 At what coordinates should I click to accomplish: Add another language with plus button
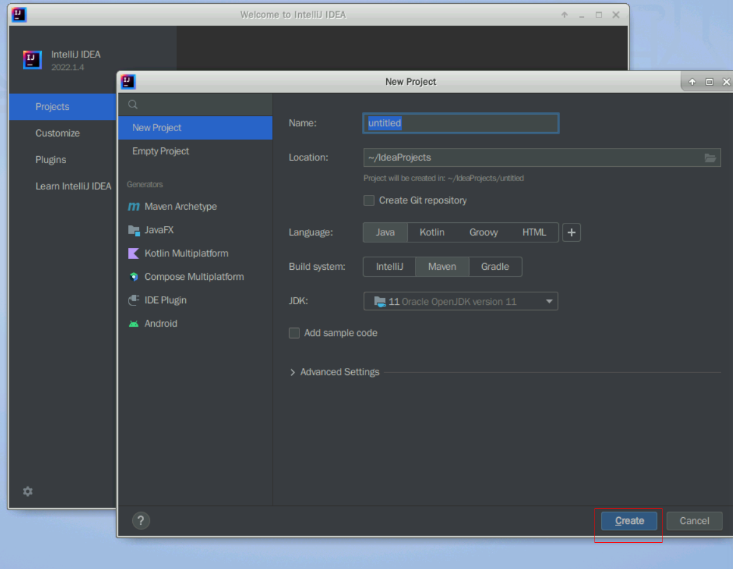coord(571,232)
